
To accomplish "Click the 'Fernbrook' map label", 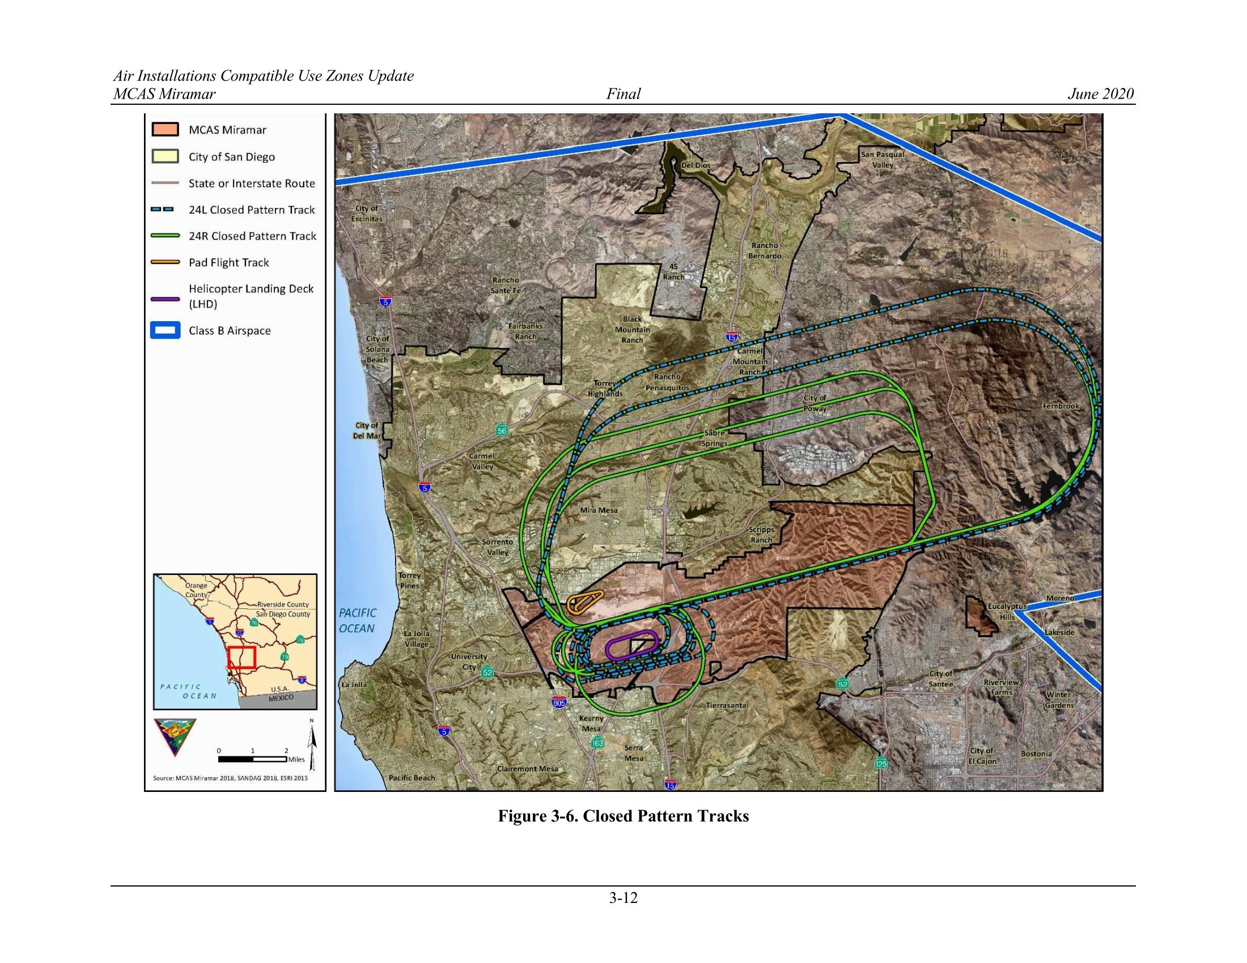I will point(1061,406).
